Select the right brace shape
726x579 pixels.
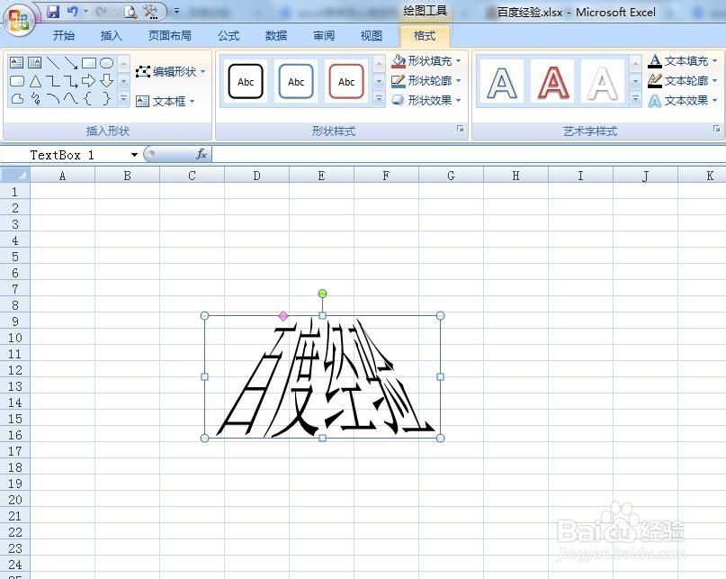click(106, 98)
